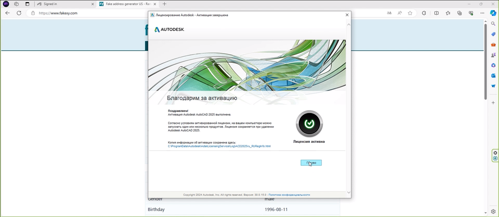Click the Autodesk dialog scroll-down arrow

coord(348,192)
